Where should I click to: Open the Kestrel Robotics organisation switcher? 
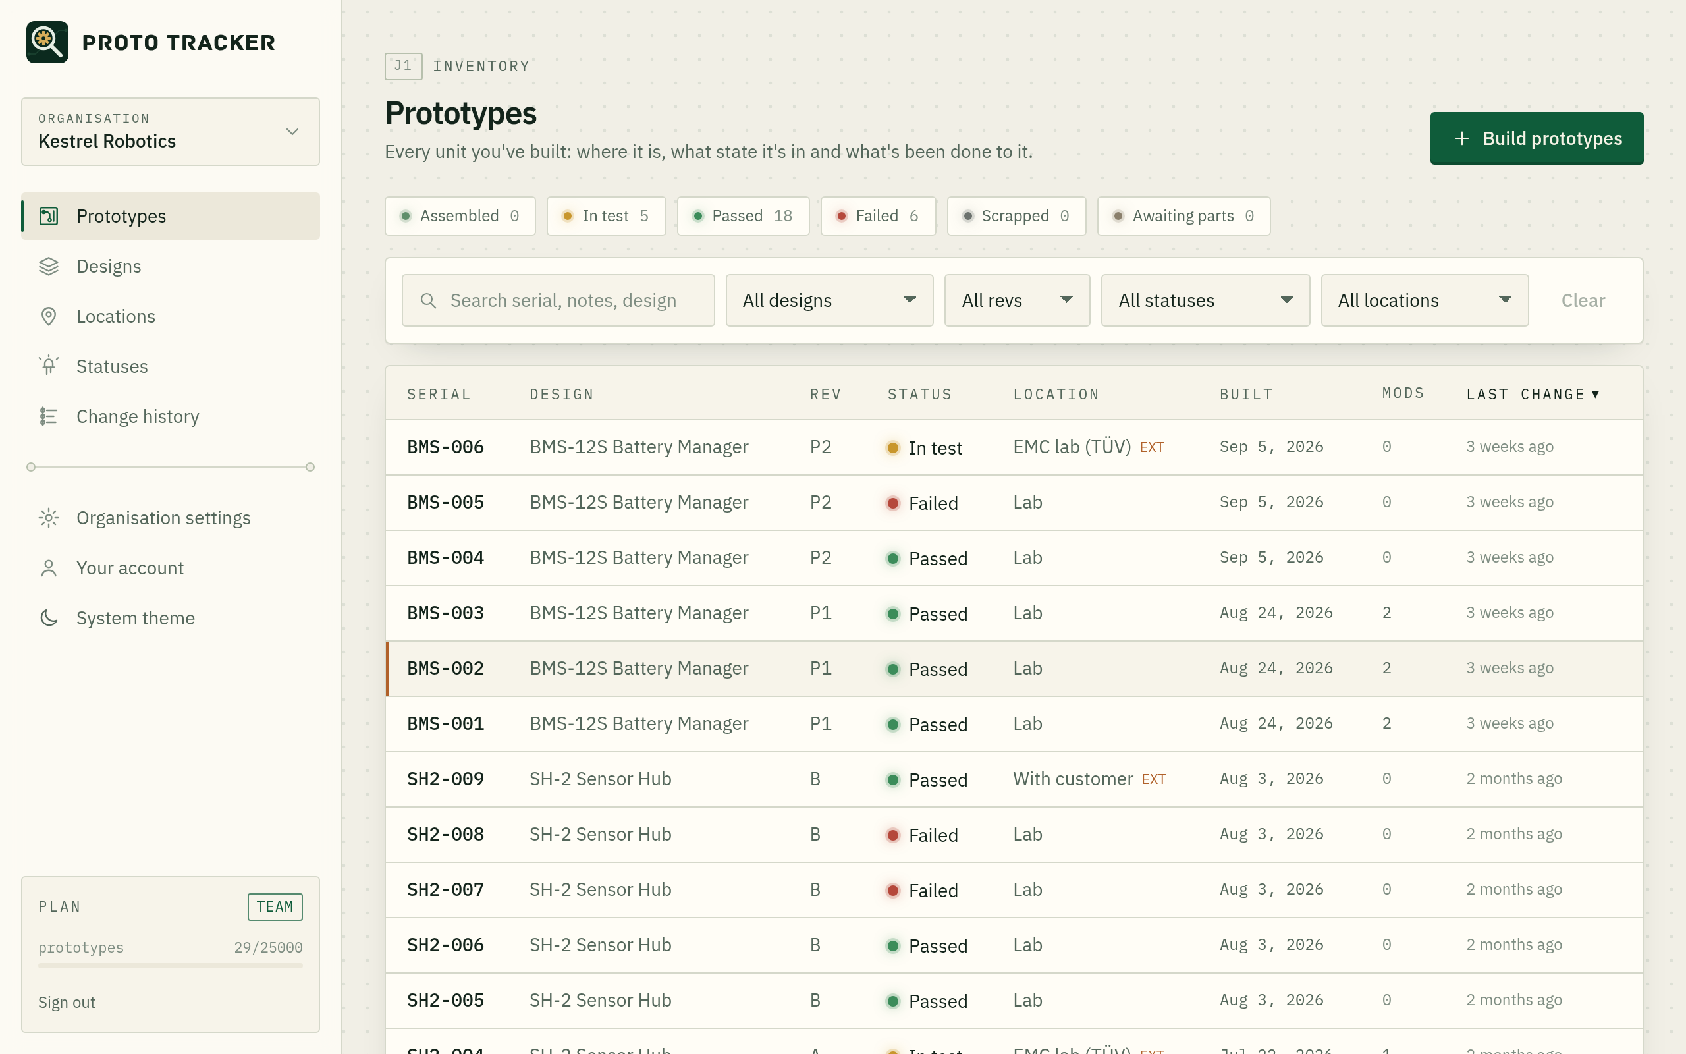pyautogui.click(x=171, y=132)
